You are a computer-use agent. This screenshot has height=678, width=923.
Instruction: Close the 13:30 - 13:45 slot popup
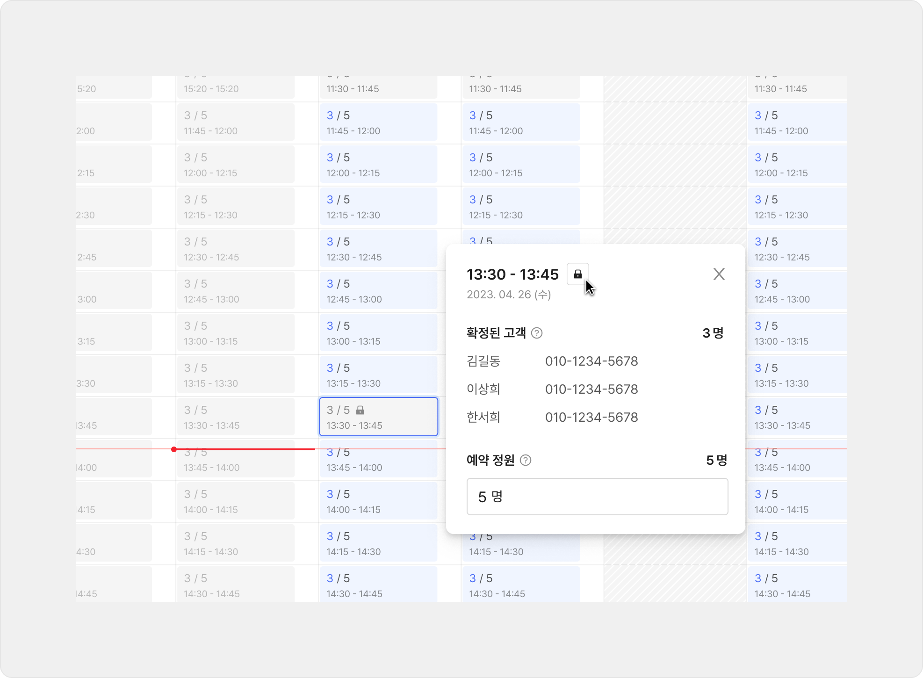tap(719, 274)
